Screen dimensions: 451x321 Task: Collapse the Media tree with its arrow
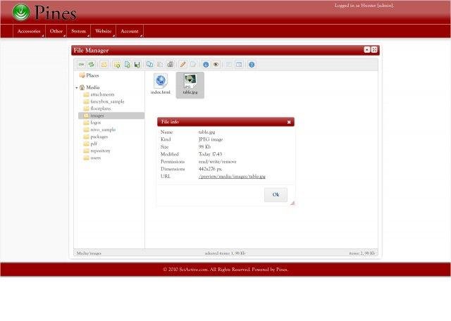pyautogui.click(x=77, y=87)
